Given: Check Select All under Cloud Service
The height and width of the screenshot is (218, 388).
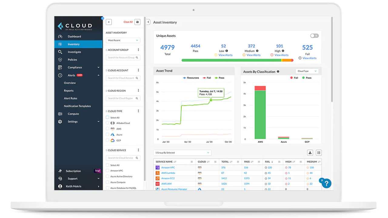Looking at the screenshot, I should [x=107, y=165].
